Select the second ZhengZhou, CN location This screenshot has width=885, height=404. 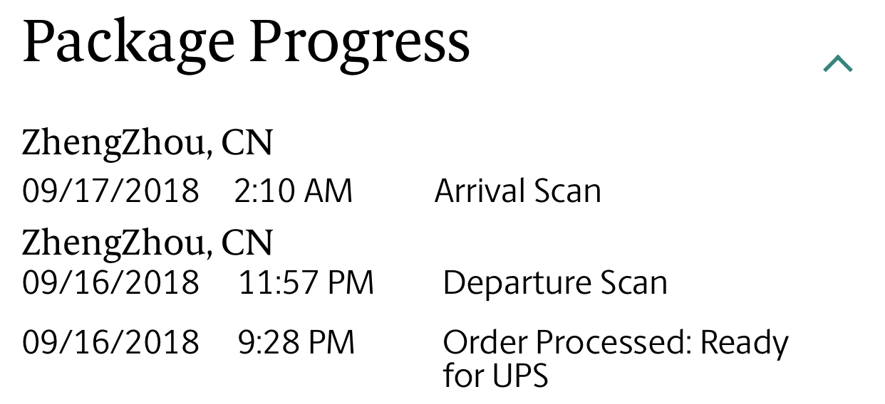[x=147, y=242]
